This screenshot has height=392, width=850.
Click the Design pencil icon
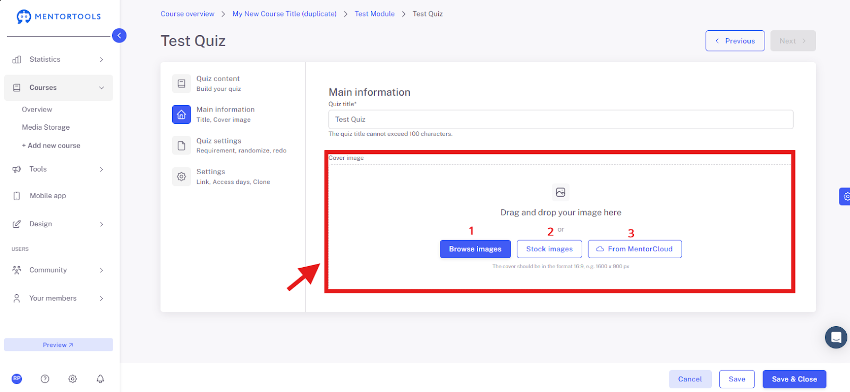pos(17,224)
